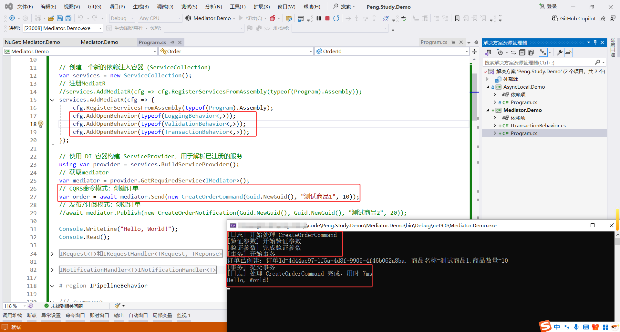The height and width of the screenshot is (332, 620).
Task: Open Properties with the wrench icon
Action: coord(560,52)
